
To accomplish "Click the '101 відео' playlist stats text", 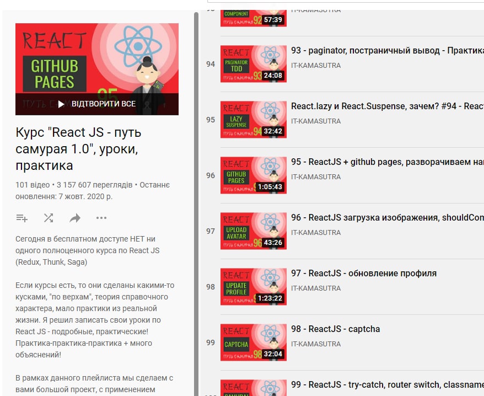I will pyautogui.click(x=33, y=185).
